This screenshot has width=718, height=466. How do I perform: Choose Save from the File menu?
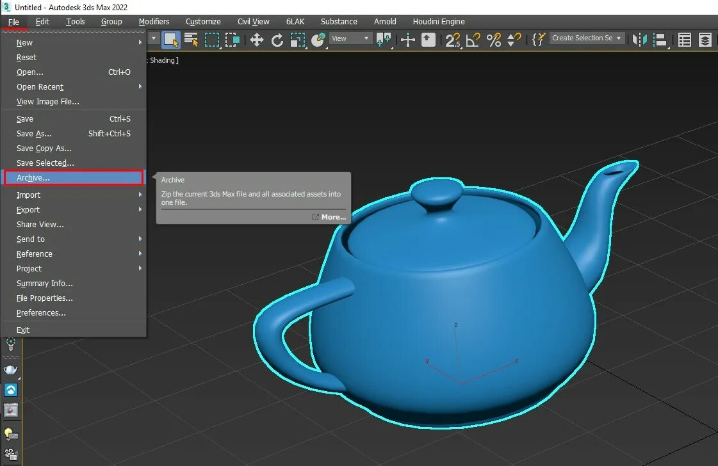(74, 118)
